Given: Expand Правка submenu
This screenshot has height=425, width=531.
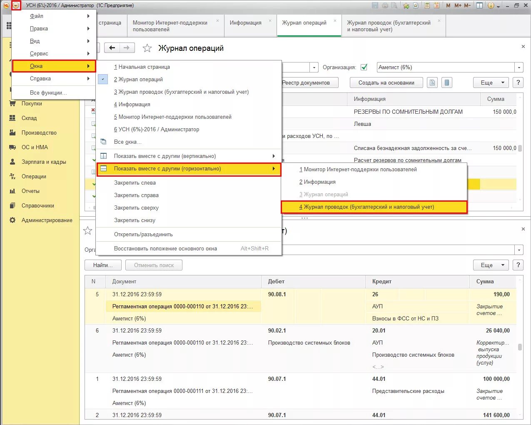Looking at the screenshot, I should pyautogui.click(x=54, y=28).
